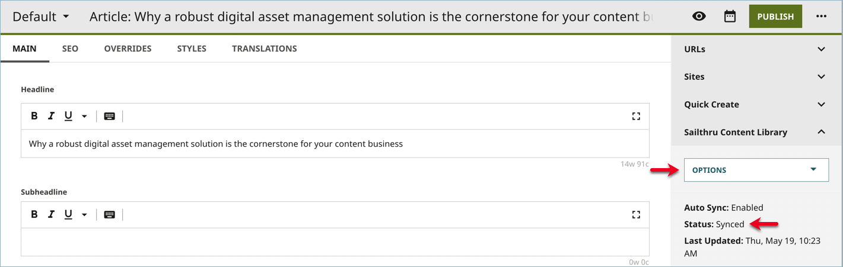Click the eye preview icon
Viewport: 843px width, 267px height.
pos(699,17)
